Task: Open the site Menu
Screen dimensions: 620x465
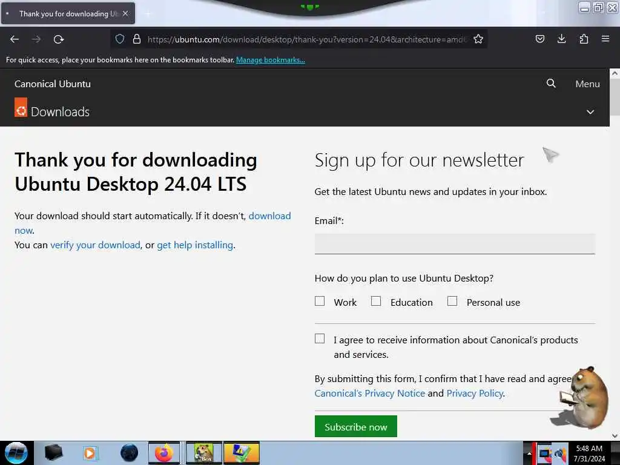Action: coord(587,84)
